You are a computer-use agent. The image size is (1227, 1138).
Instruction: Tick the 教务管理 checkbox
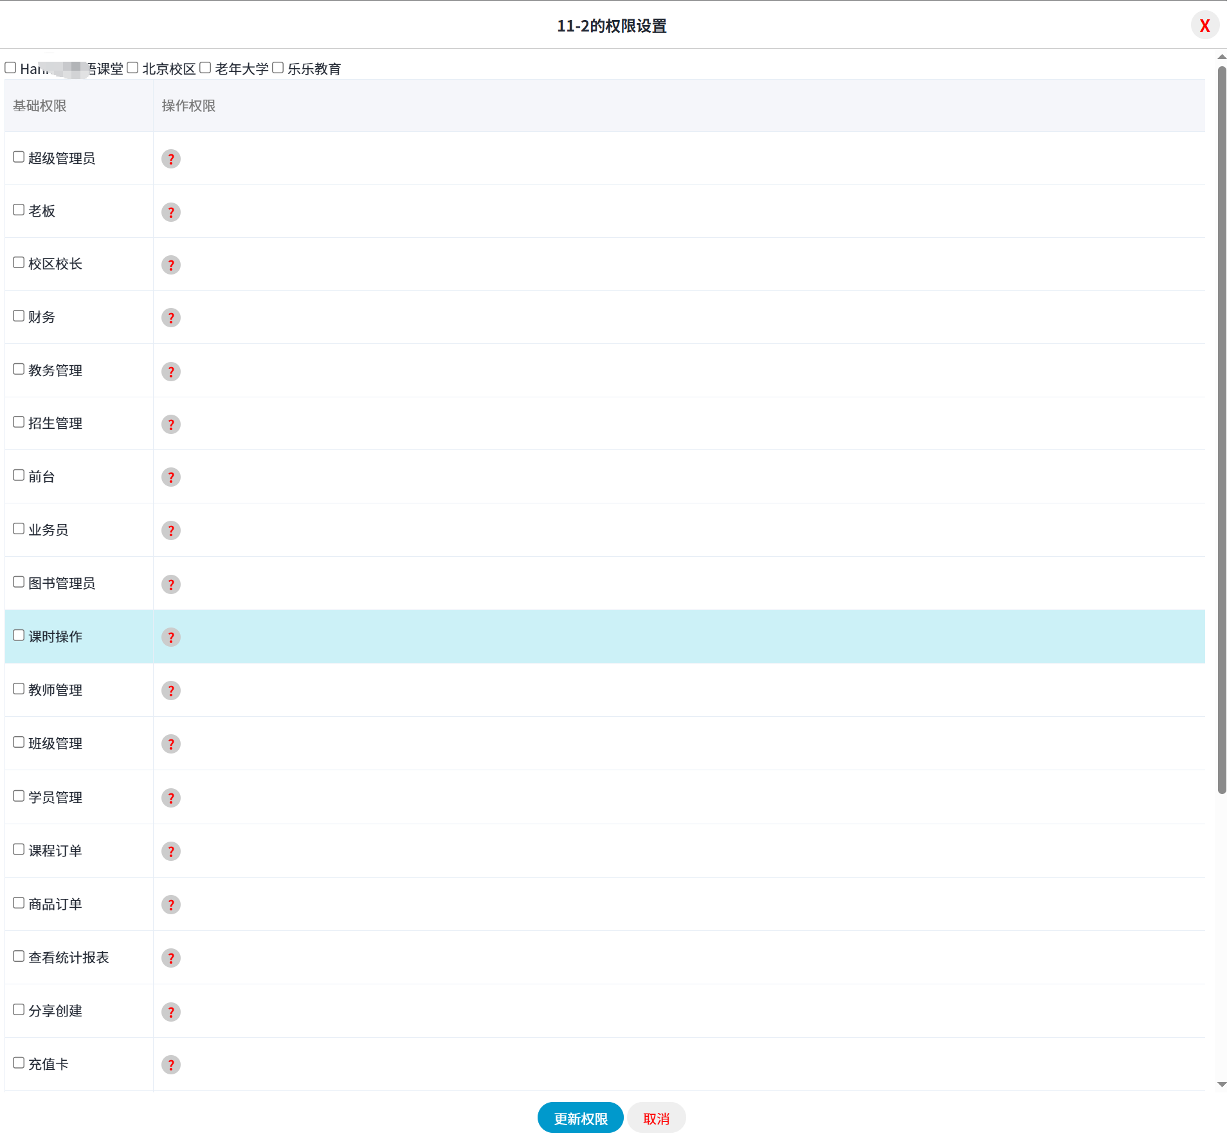click(19, 369)
